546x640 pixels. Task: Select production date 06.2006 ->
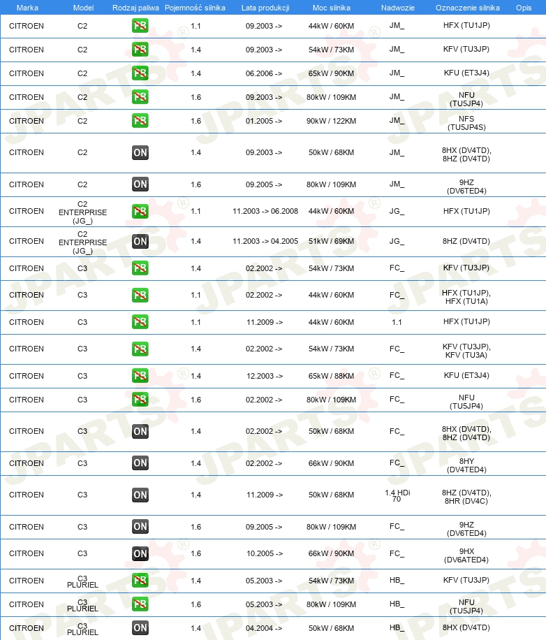[263, 73]
